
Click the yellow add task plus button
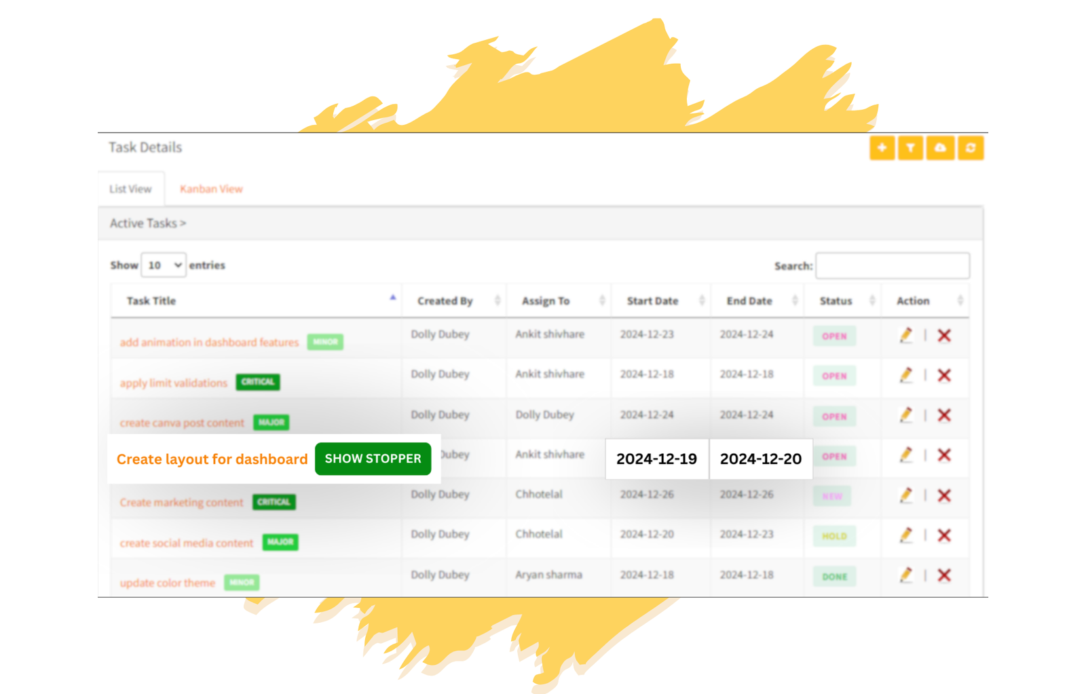click(882, 148)
